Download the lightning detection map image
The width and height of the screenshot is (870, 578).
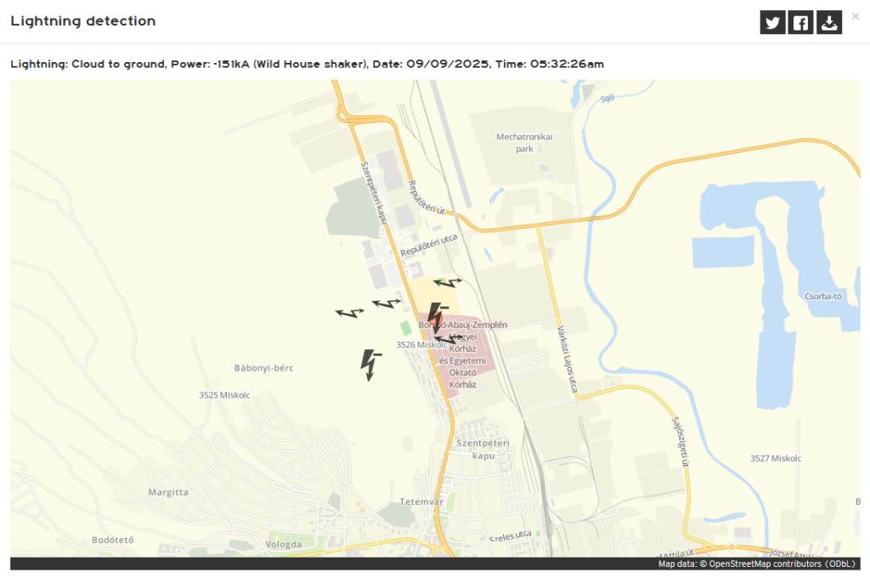coord(829,23)
